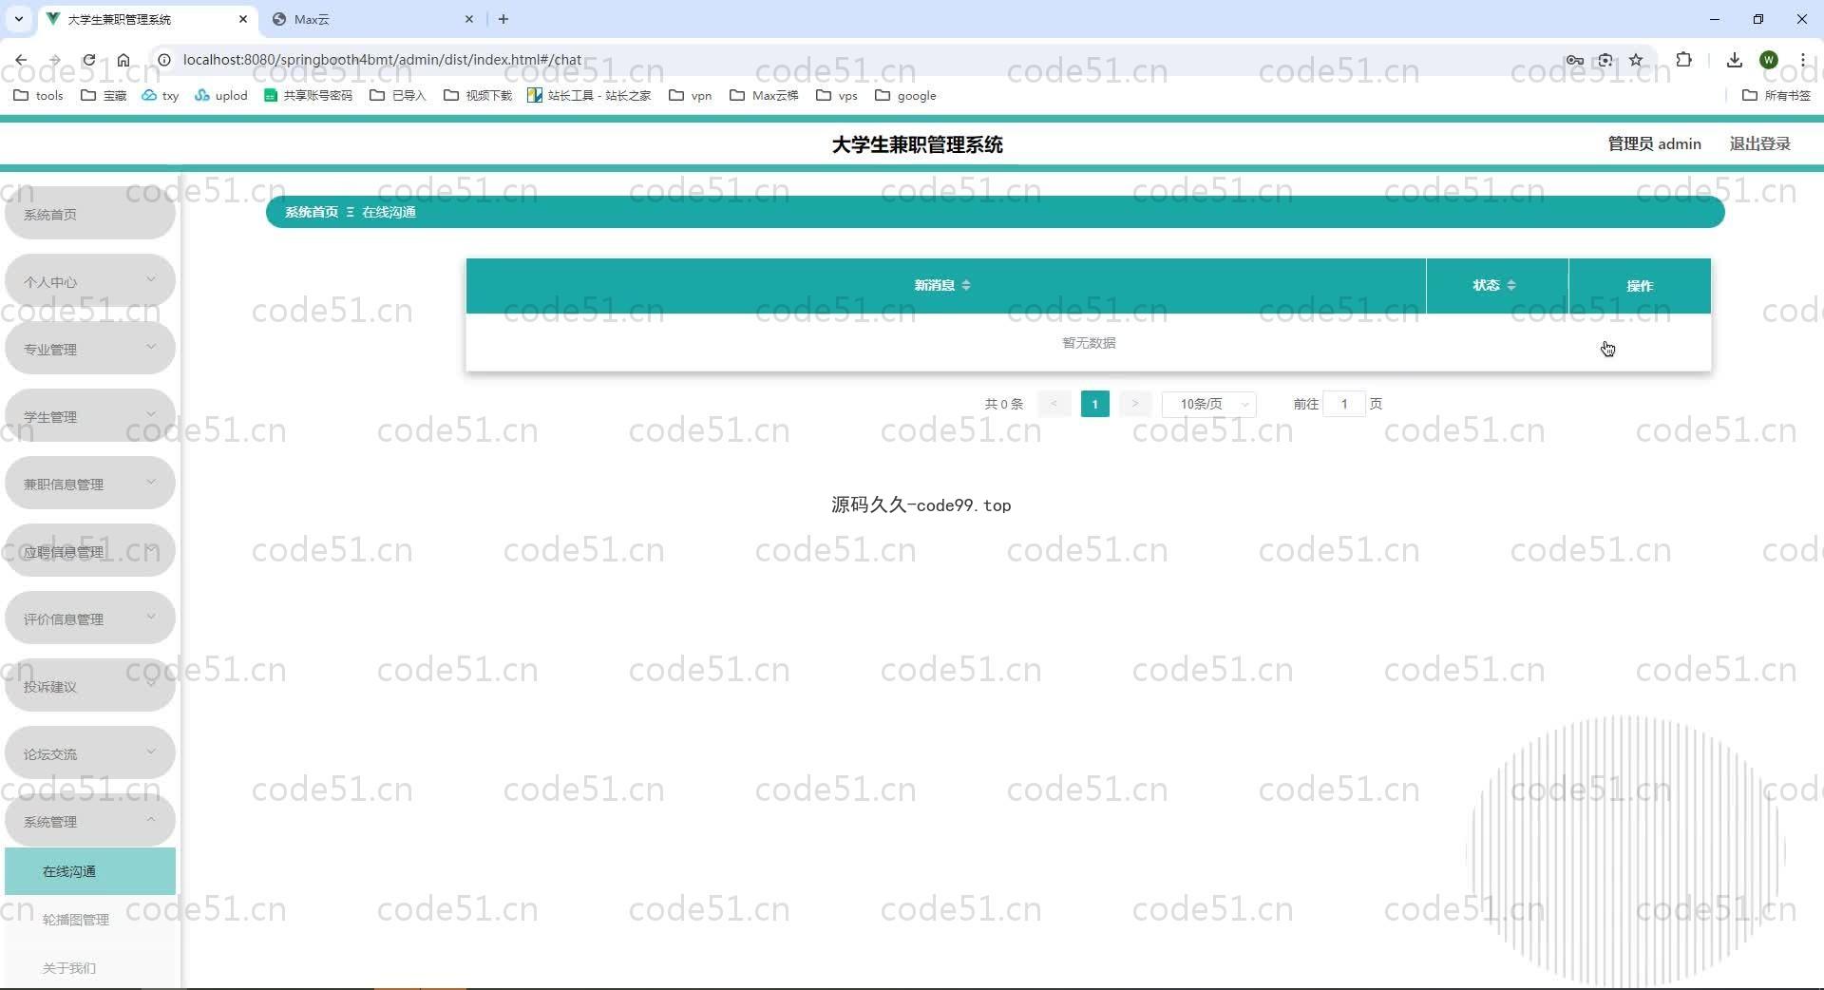The width and height of the screenshot is (1824, 990).
Task: Open password manager key icon
Action: click(x=1575, y=60)
